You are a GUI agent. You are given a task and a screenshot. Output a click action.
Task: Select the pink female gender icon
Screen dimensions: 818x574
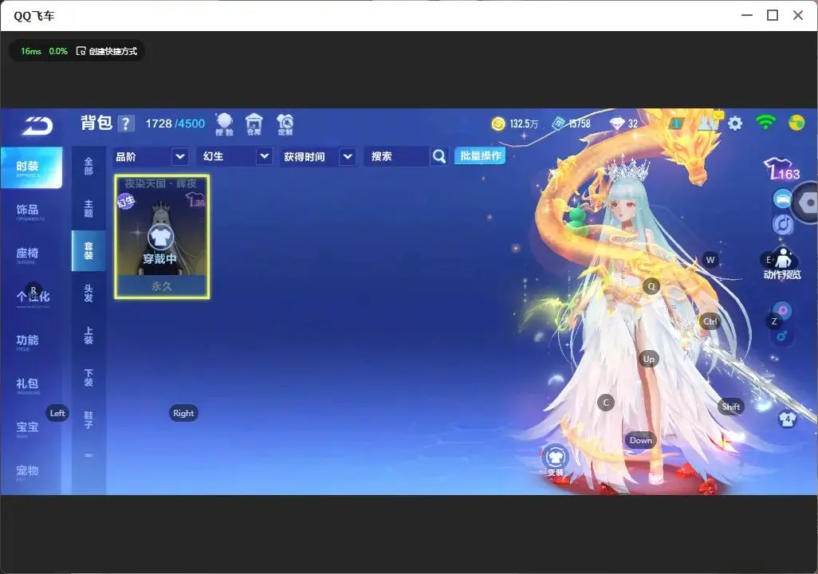pyautogui.click(x=783, y=310)
